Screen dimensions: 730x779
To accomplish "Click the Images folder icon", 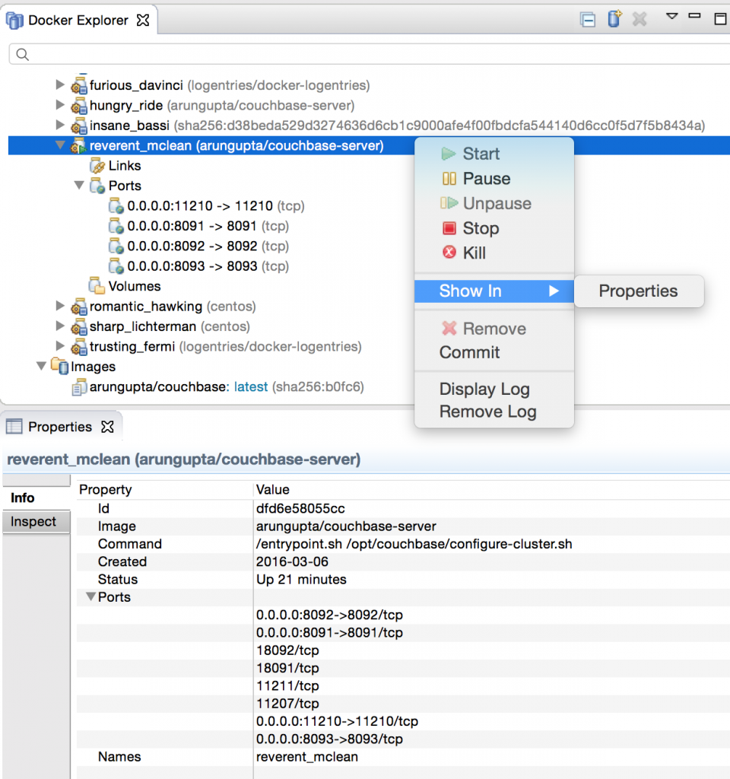I will 59,367.
